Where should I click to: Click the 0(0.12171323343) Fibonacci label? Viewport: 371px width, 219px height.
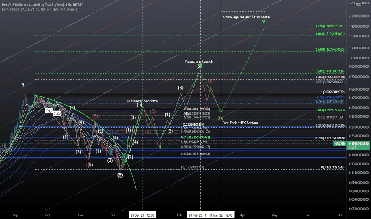click(x=333, y=167)
